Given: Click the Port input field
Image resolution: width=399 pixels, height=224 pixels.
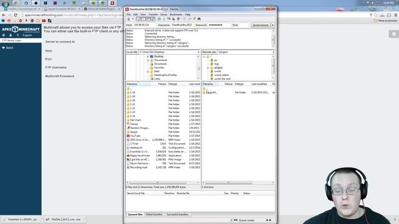Looking at the screenshot, I should tap(244, 25).
